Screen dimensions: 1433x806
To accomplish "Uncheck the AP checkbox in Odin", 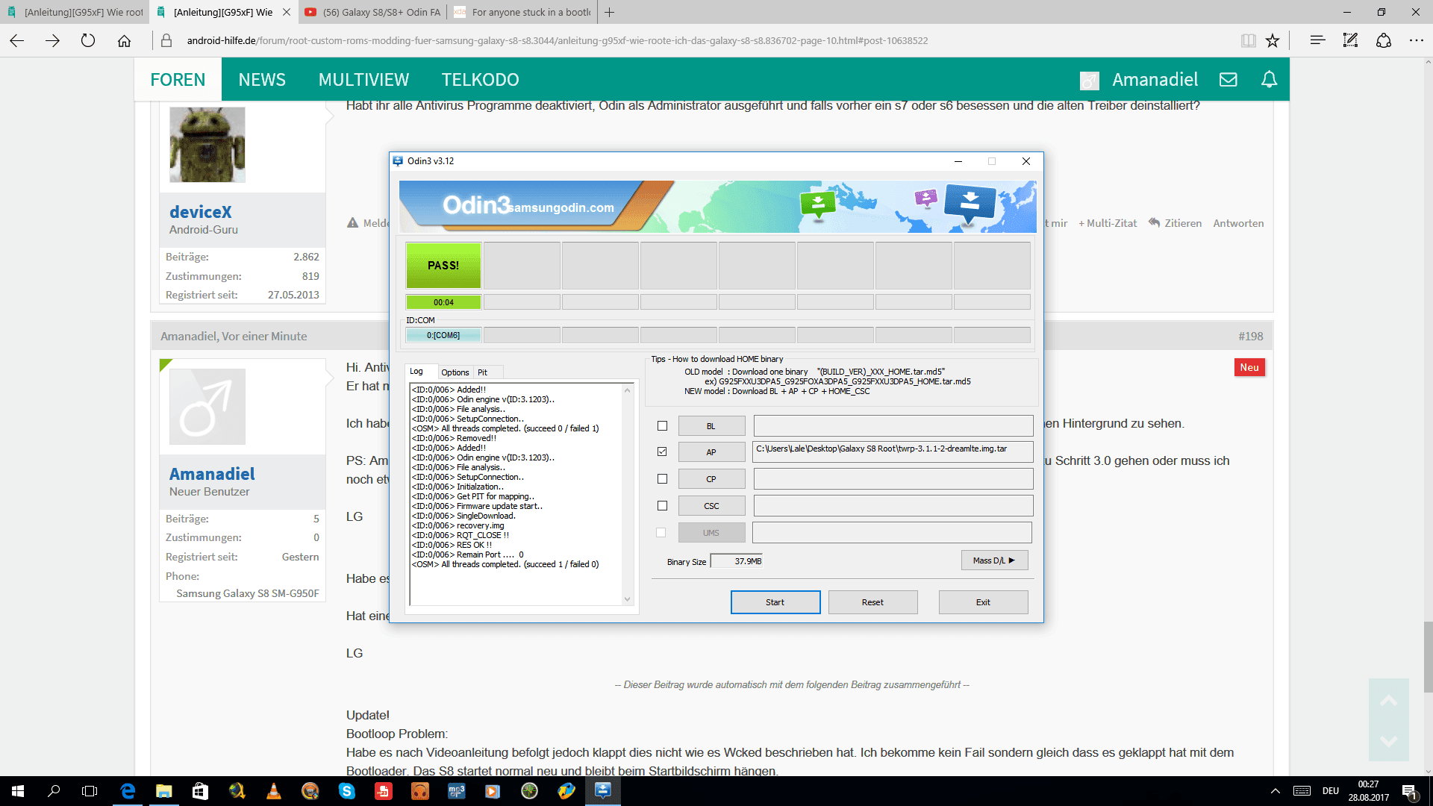I will click(x=662, y=452).
